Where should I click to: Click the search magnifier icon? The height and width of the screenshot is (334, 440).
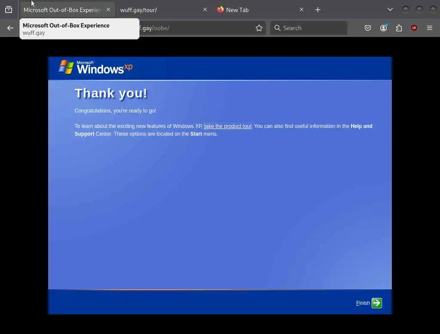point(277,28)
